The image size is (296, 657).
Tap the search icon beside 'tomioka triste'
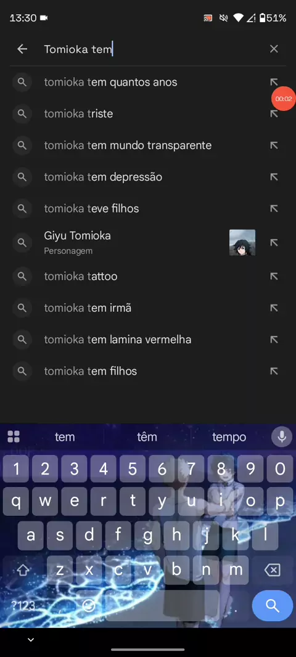point(22,114)
